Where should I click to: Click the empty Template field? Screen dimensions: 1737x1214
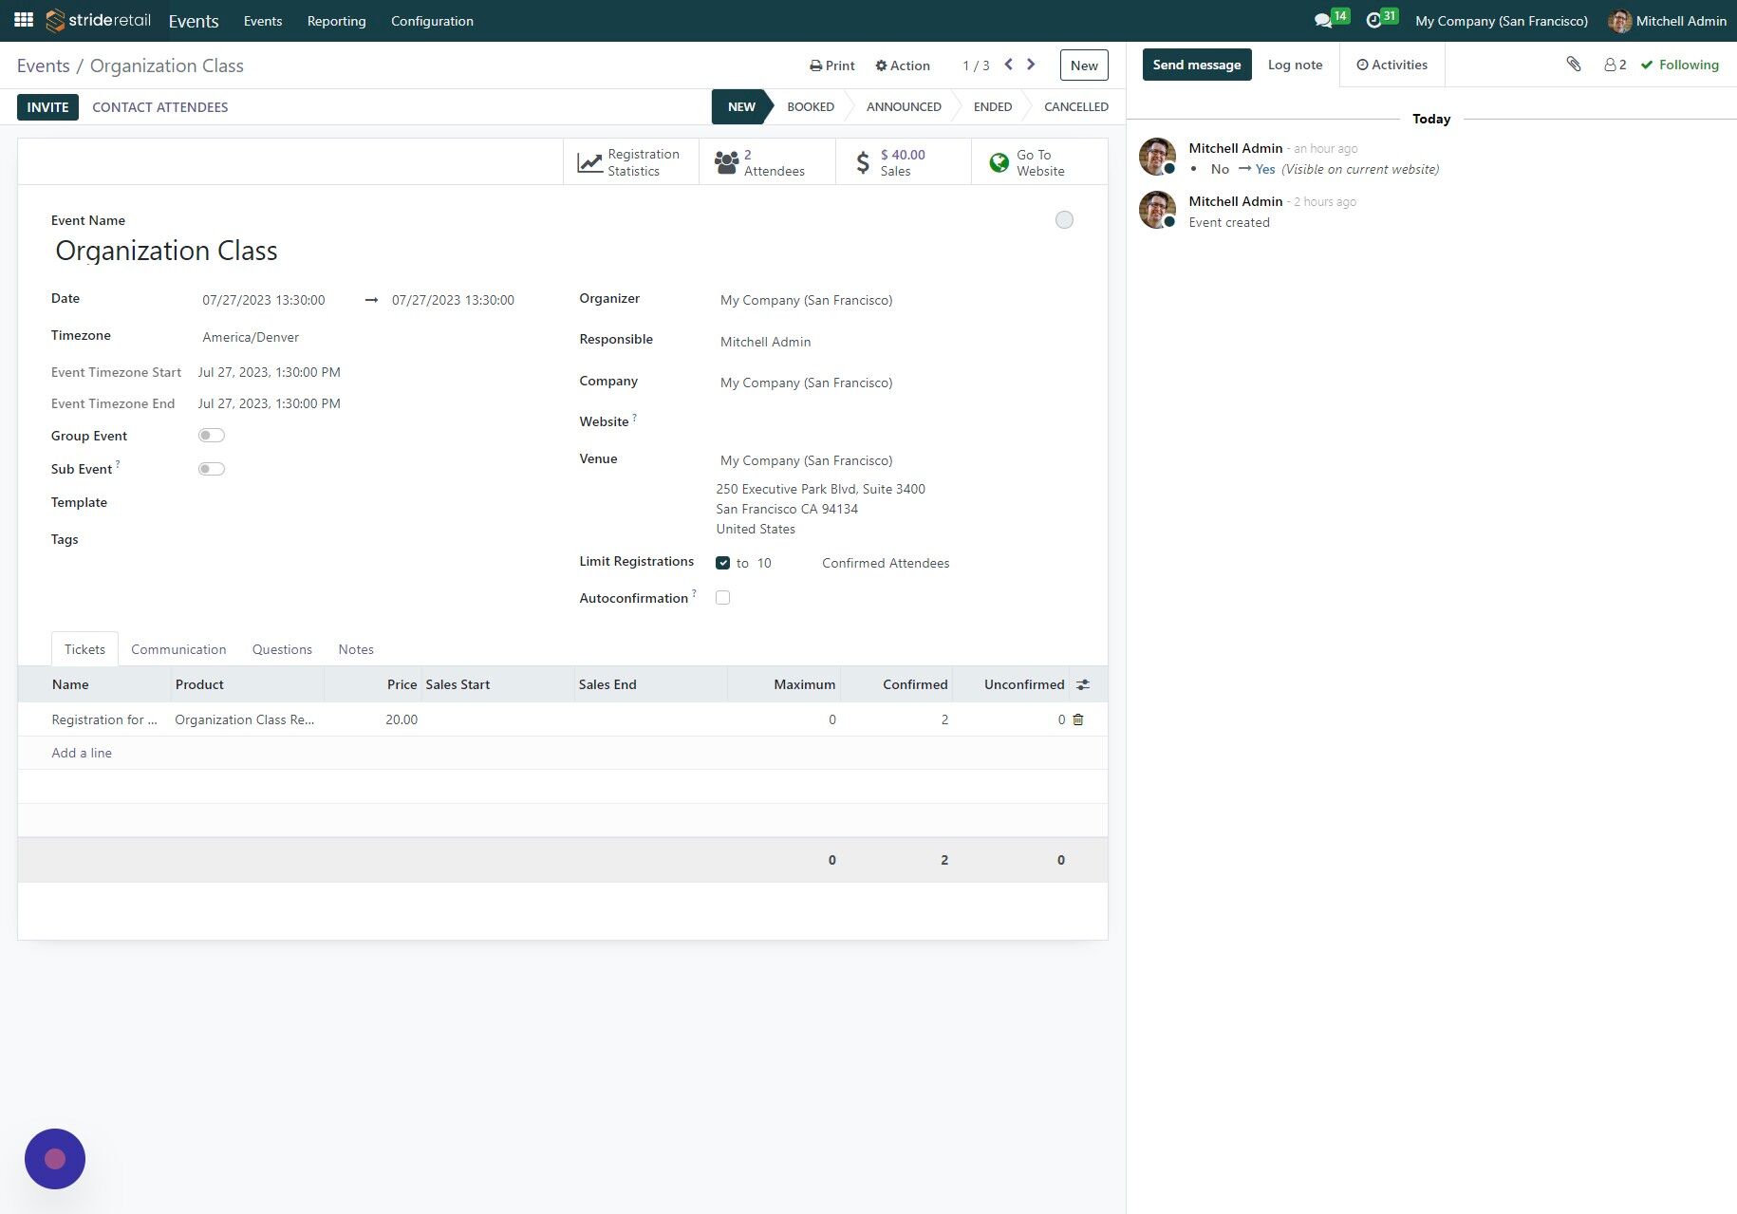pyautogui.click(x=359, y=503)
